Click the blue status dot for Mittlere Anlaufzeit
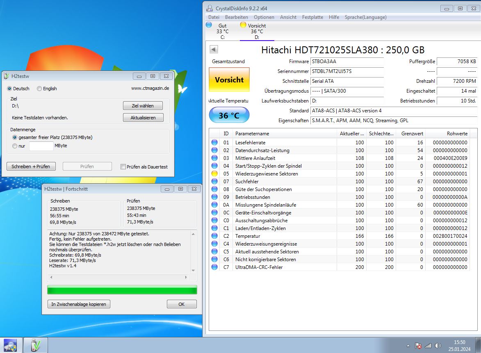The image size is (481, 353). click(x=214, y=158)
